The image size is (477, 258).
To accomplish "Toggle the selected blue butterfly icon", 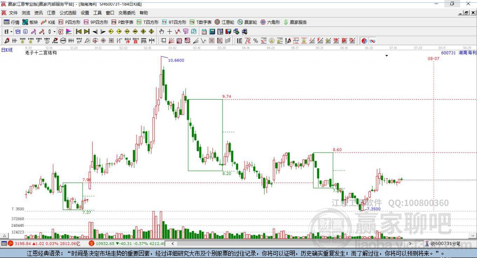I will [18, 32].
